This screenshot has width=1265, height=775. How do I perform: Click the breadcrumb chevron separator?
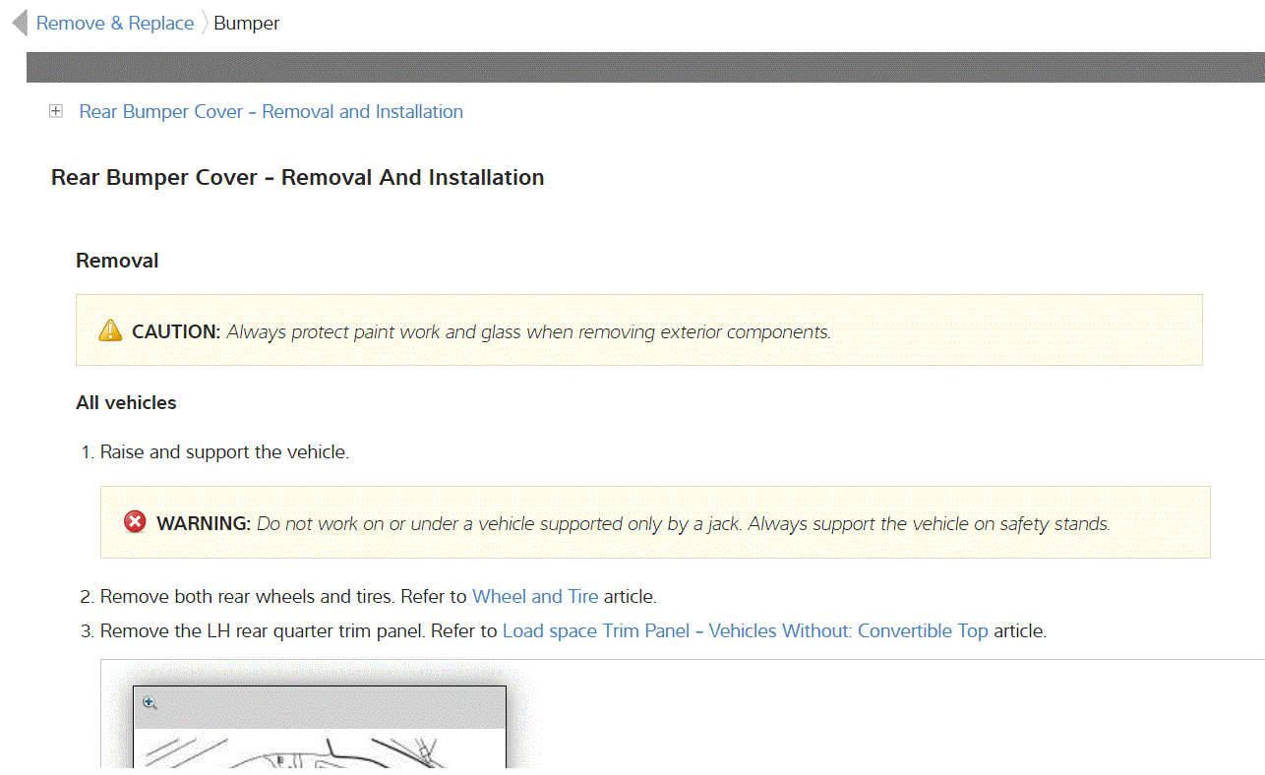pyautogui.click(x=205, y=24)
